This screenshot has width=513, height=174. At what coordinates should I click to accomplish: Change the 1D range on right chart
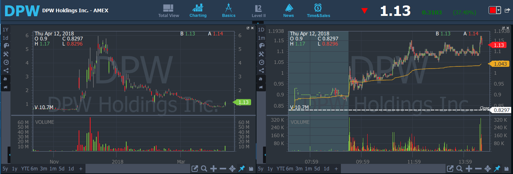pyautogui.click(x=262, y=30)
